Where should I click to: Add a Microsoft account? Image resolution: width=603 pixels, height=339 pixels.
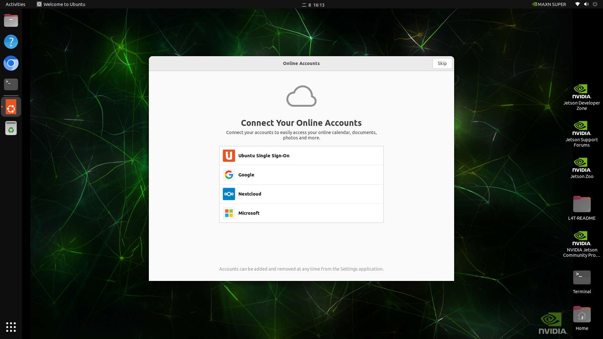pos(301,213)
